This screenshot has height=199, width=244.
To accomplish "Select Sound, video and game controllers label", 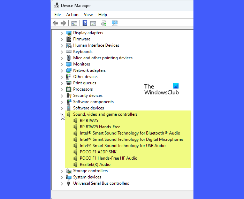I will pyautogui.click(x=105, y=114).
